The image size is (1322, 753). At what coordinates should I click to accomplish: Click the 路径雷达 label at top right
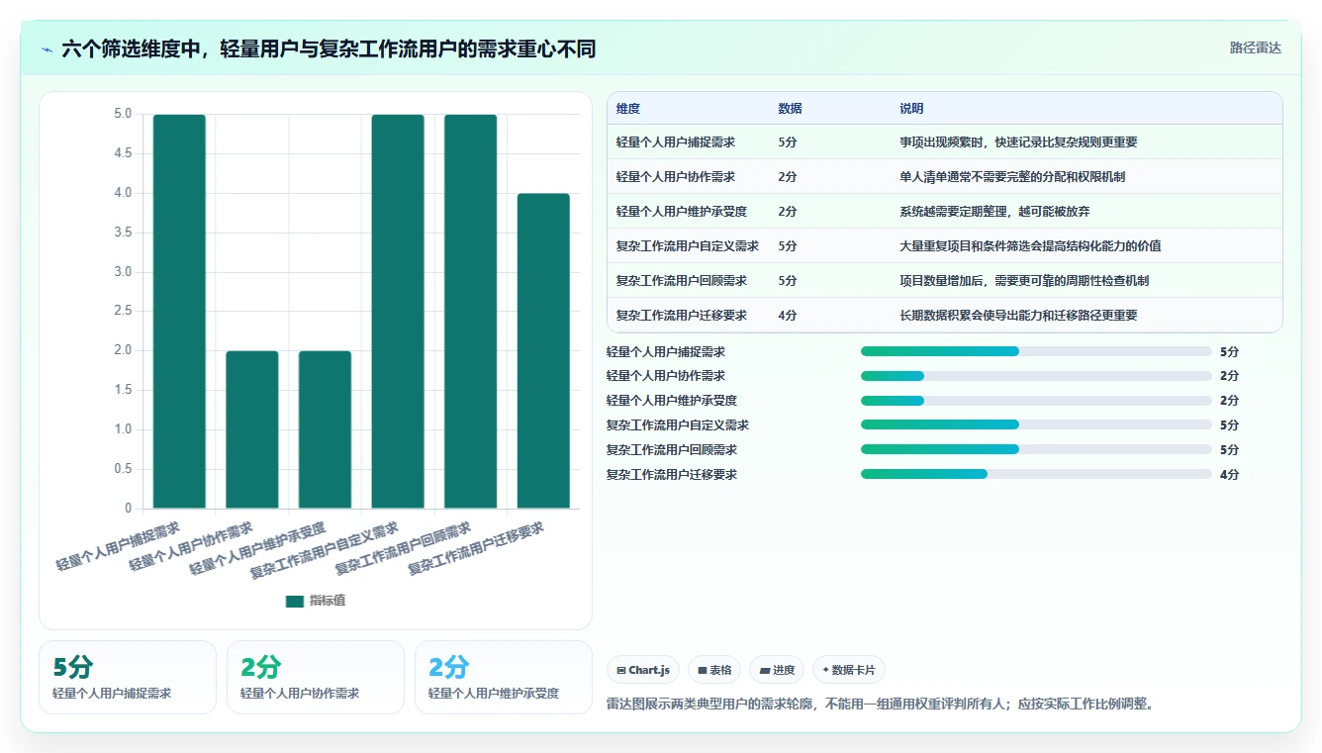point(1255,47)
